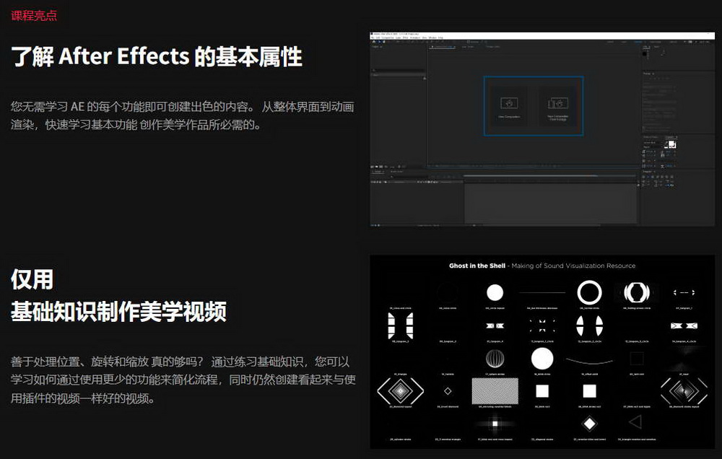Viewport: 722px width, 459px height.
Task: Click the dashed line with arrowheads shape
Action: (684, 292)
